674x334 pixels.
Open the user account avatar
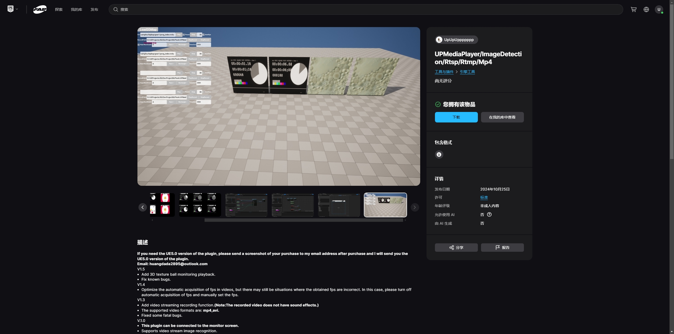[x=659, y=9]
